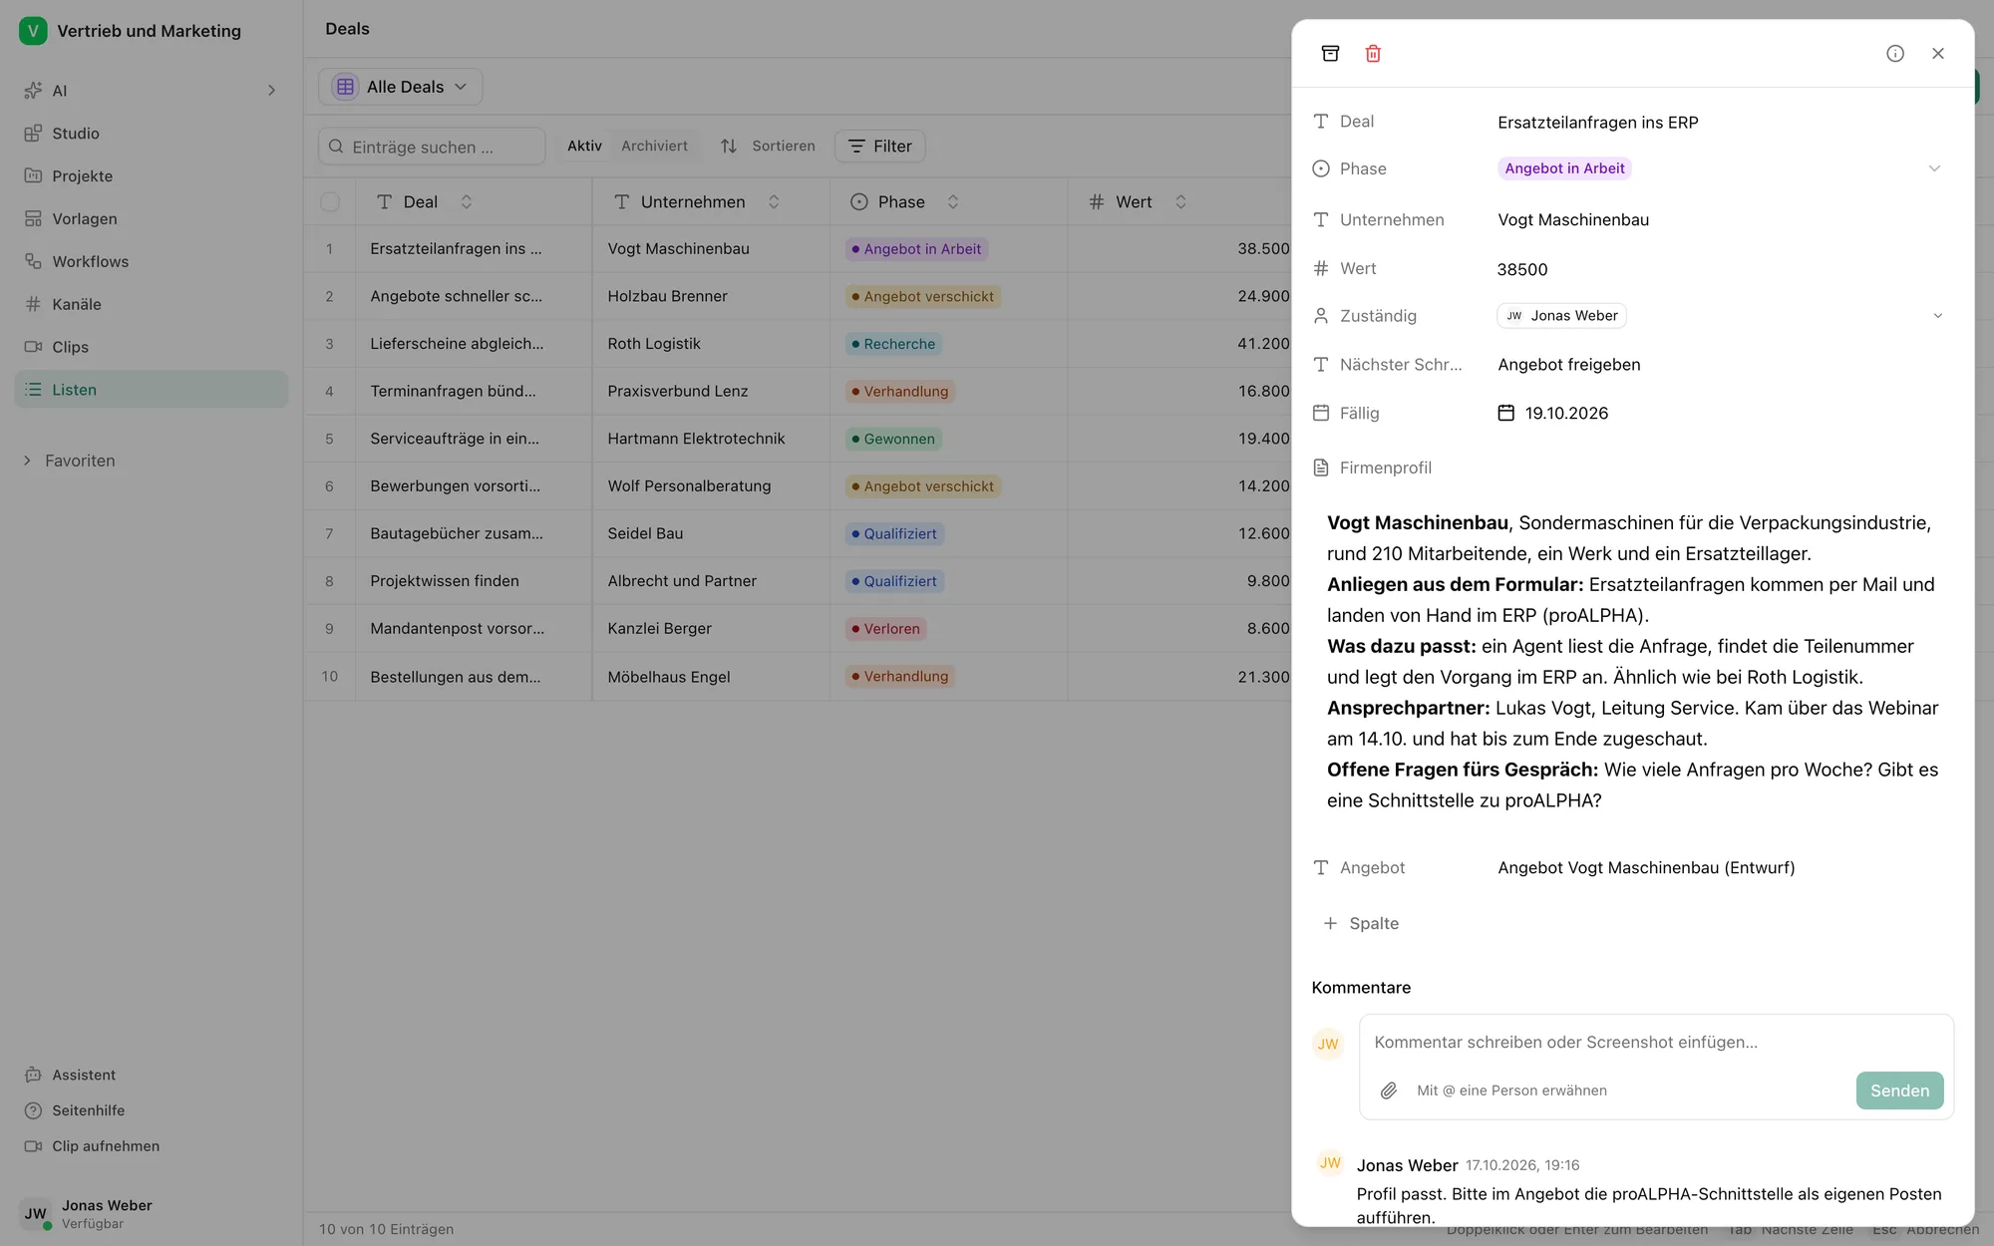Send the comment with Senden
Screen dimensions: 1994x1246
(x=1899, y=1090)
